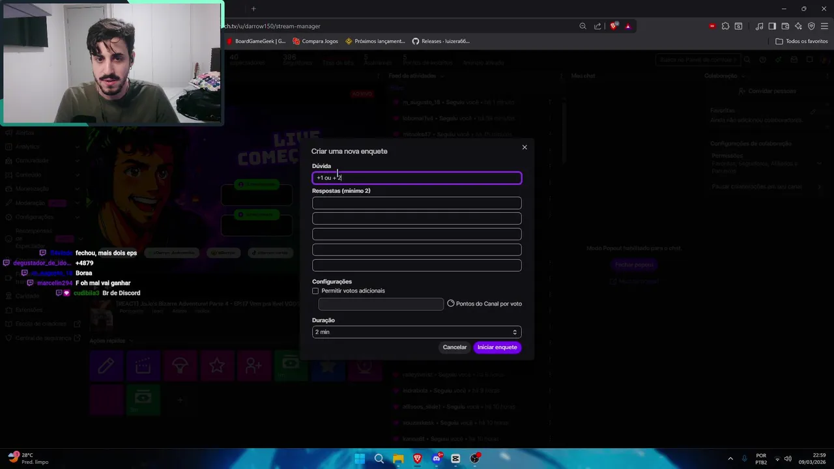Click the Pontos do Canal por voto field

(x=381, y=304)
